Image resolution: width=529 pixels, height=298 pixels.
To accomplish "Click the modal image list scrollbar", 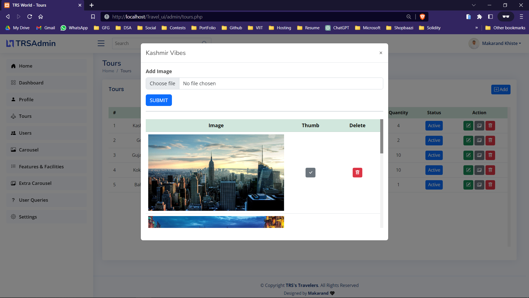I will [x=382, y=136].
